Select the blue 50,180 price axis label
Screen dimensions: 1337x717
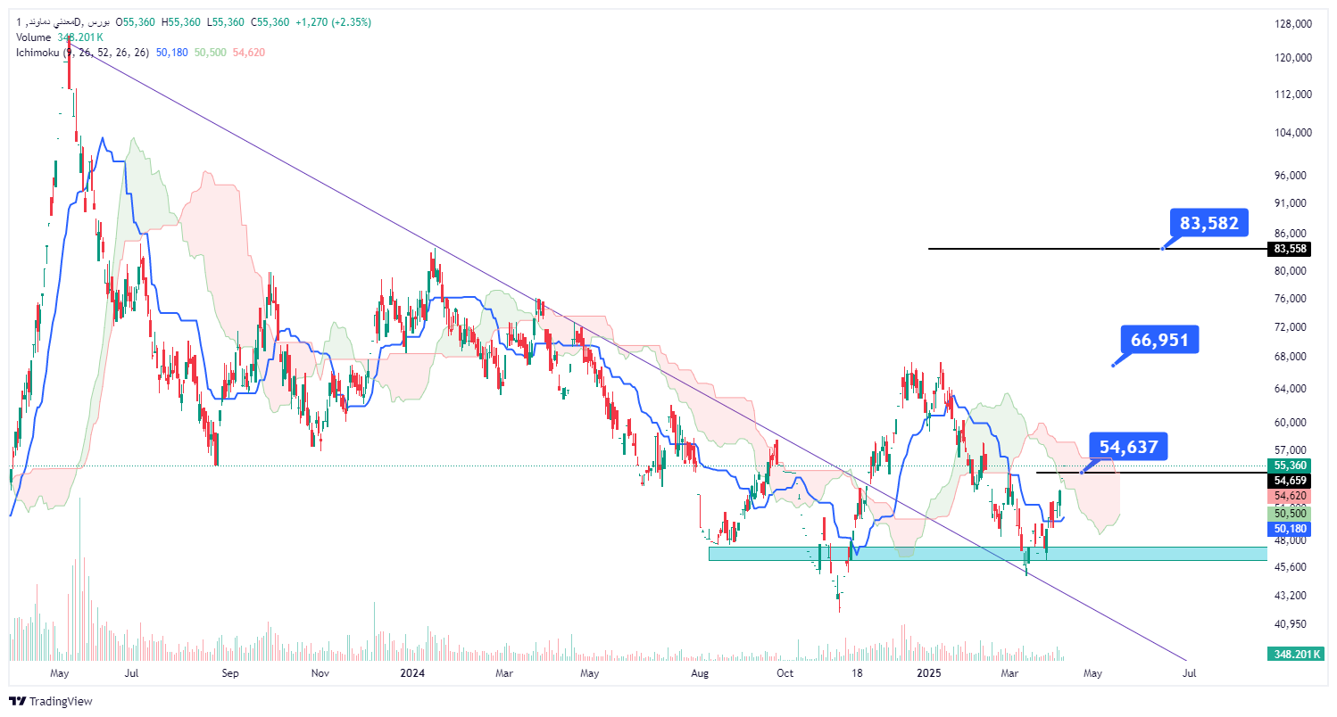(1291, 529)
